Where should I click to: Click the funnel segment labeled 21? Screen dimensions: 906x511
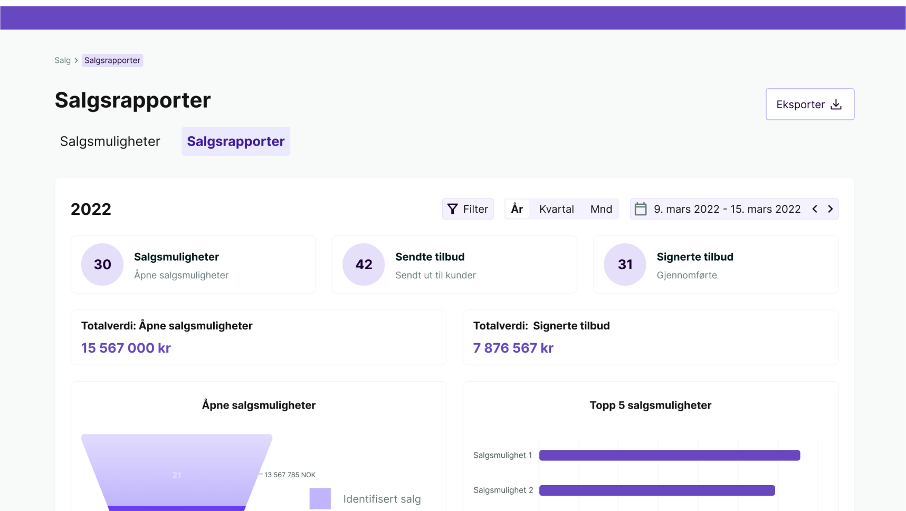[177, 475]
